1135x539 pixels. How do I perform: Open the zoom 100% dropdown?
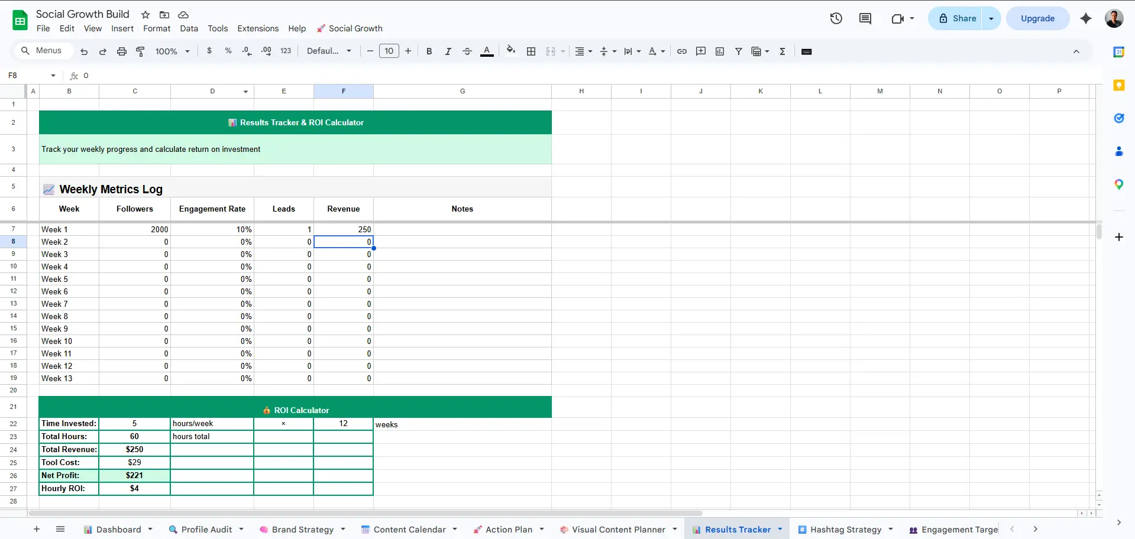[x=172, y=51]
